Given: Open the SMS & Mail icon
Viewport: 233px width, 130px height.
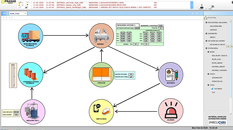Looking at the screenshot, I should click(101, 111).
